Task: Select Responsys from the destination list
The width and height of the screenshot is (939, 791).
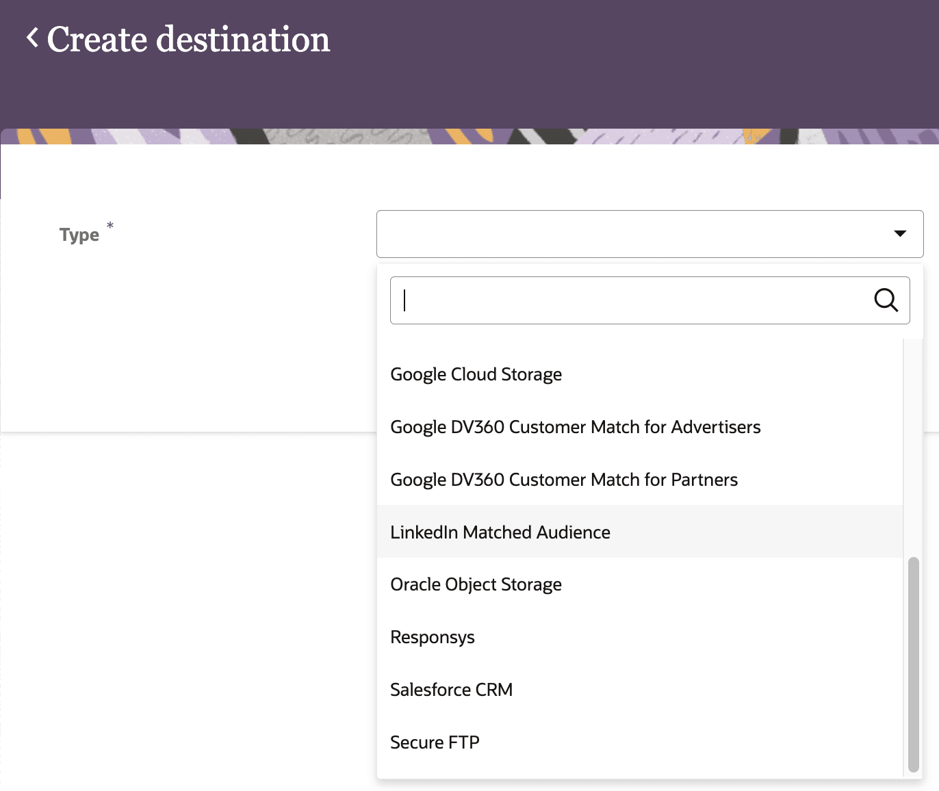Action: (x=432, y=636)
